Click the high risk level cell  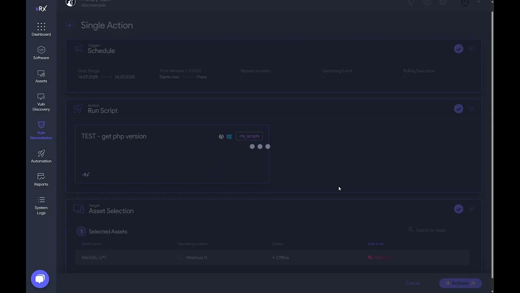click(x=380, y=258)
